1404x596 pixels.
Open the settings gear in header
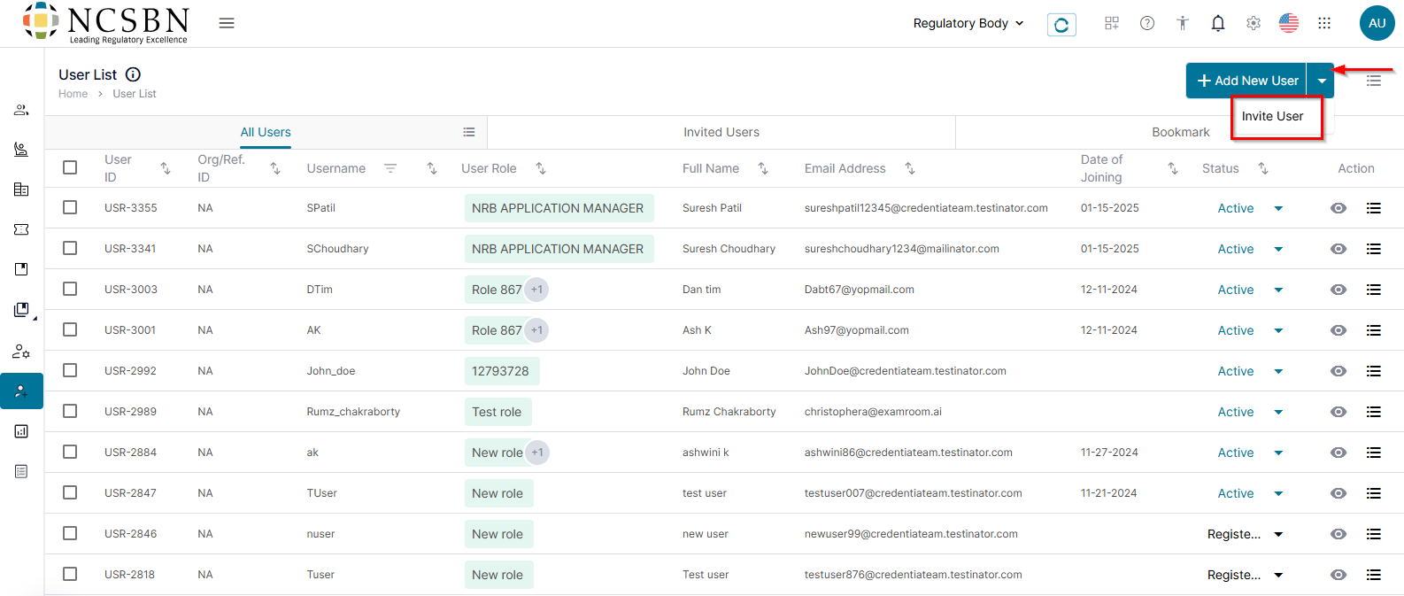point(1254,24)
